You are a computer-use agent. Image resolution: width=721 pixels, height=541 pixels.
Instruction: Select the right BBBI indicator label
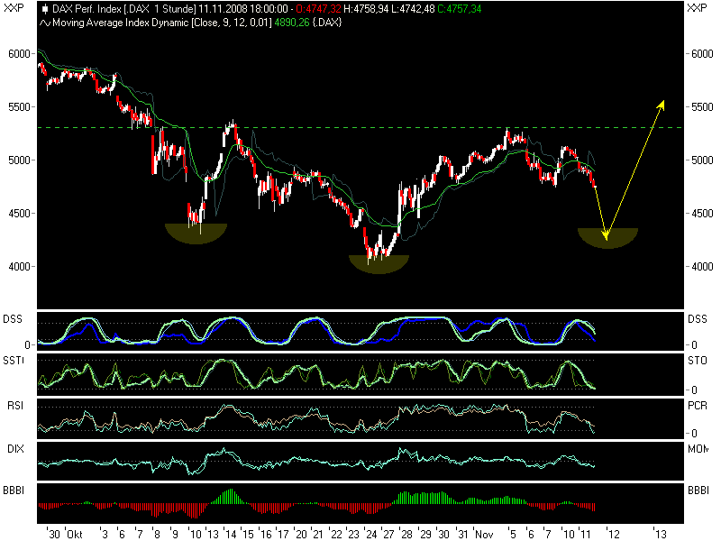[x=698, y=491]
